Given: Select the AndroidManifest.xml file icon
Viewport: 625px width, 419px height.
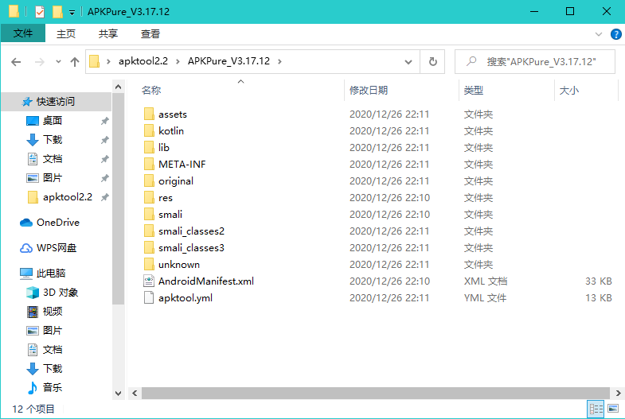Looking at the screenshot, I should [x=149, y=281].
